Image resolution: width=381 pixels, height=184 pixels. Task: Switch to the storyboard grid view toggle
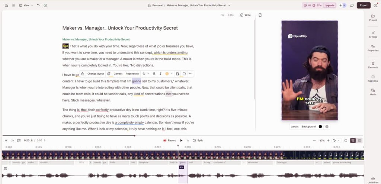click(x=359, y=140)
